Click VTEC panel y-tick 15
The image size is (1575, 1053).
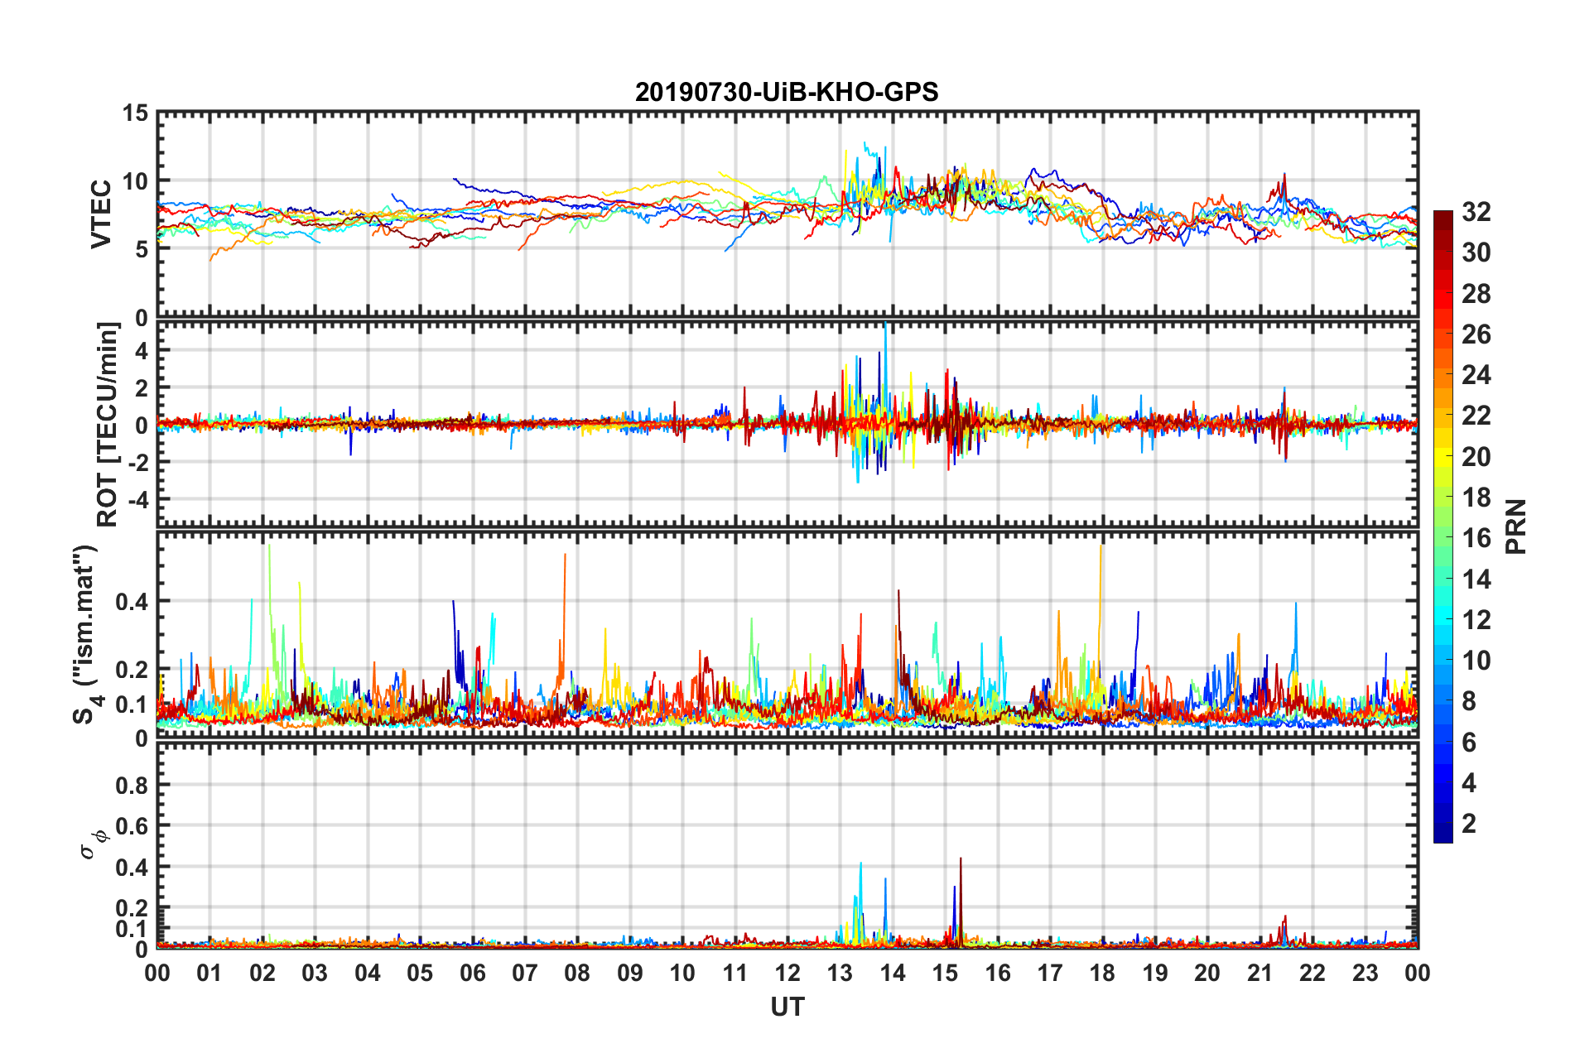coord(135,113)
